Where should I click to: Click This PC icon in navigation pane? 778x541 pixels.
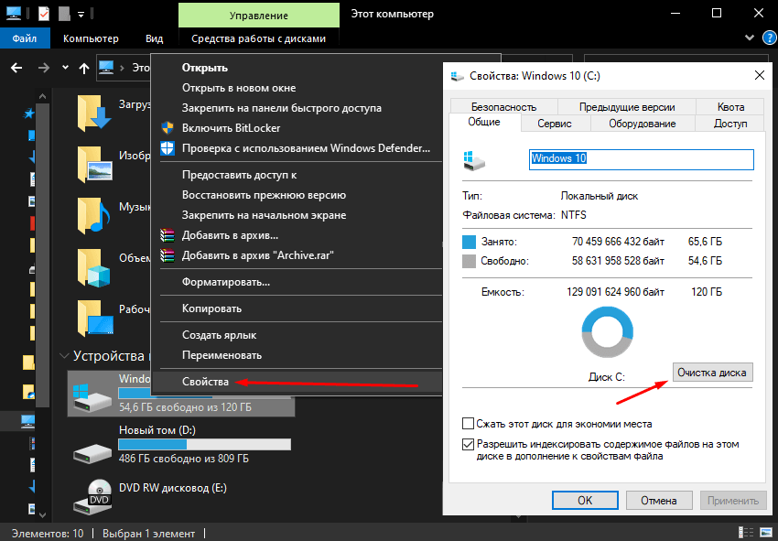(x=27, y=421)
